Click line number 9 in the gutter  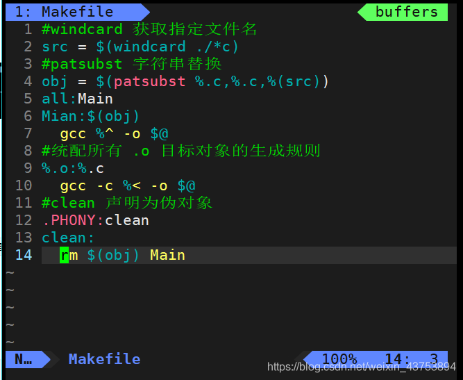tap(28, 168)
